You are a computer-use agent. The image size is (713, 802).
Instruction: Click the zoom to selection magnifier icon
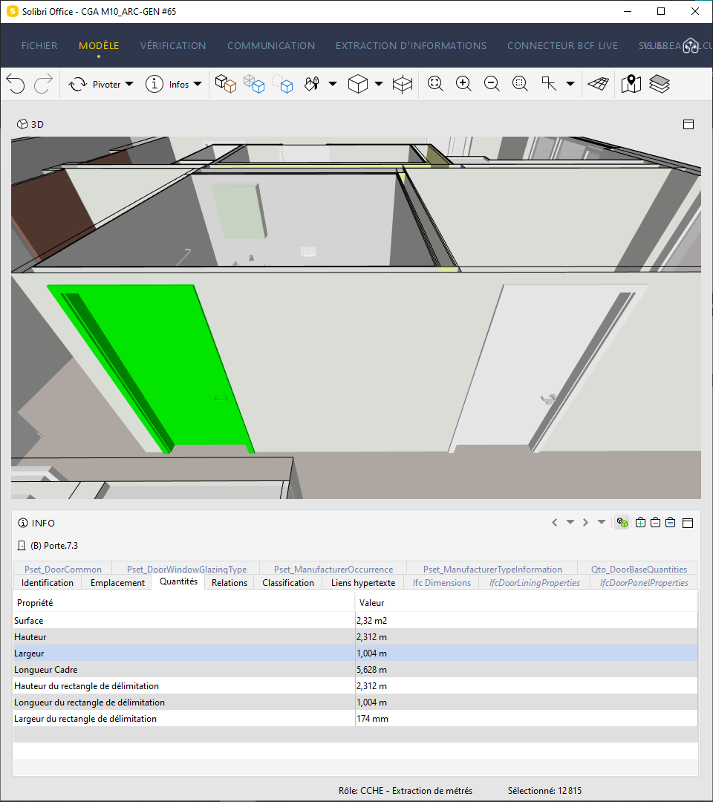click(520, 83)
